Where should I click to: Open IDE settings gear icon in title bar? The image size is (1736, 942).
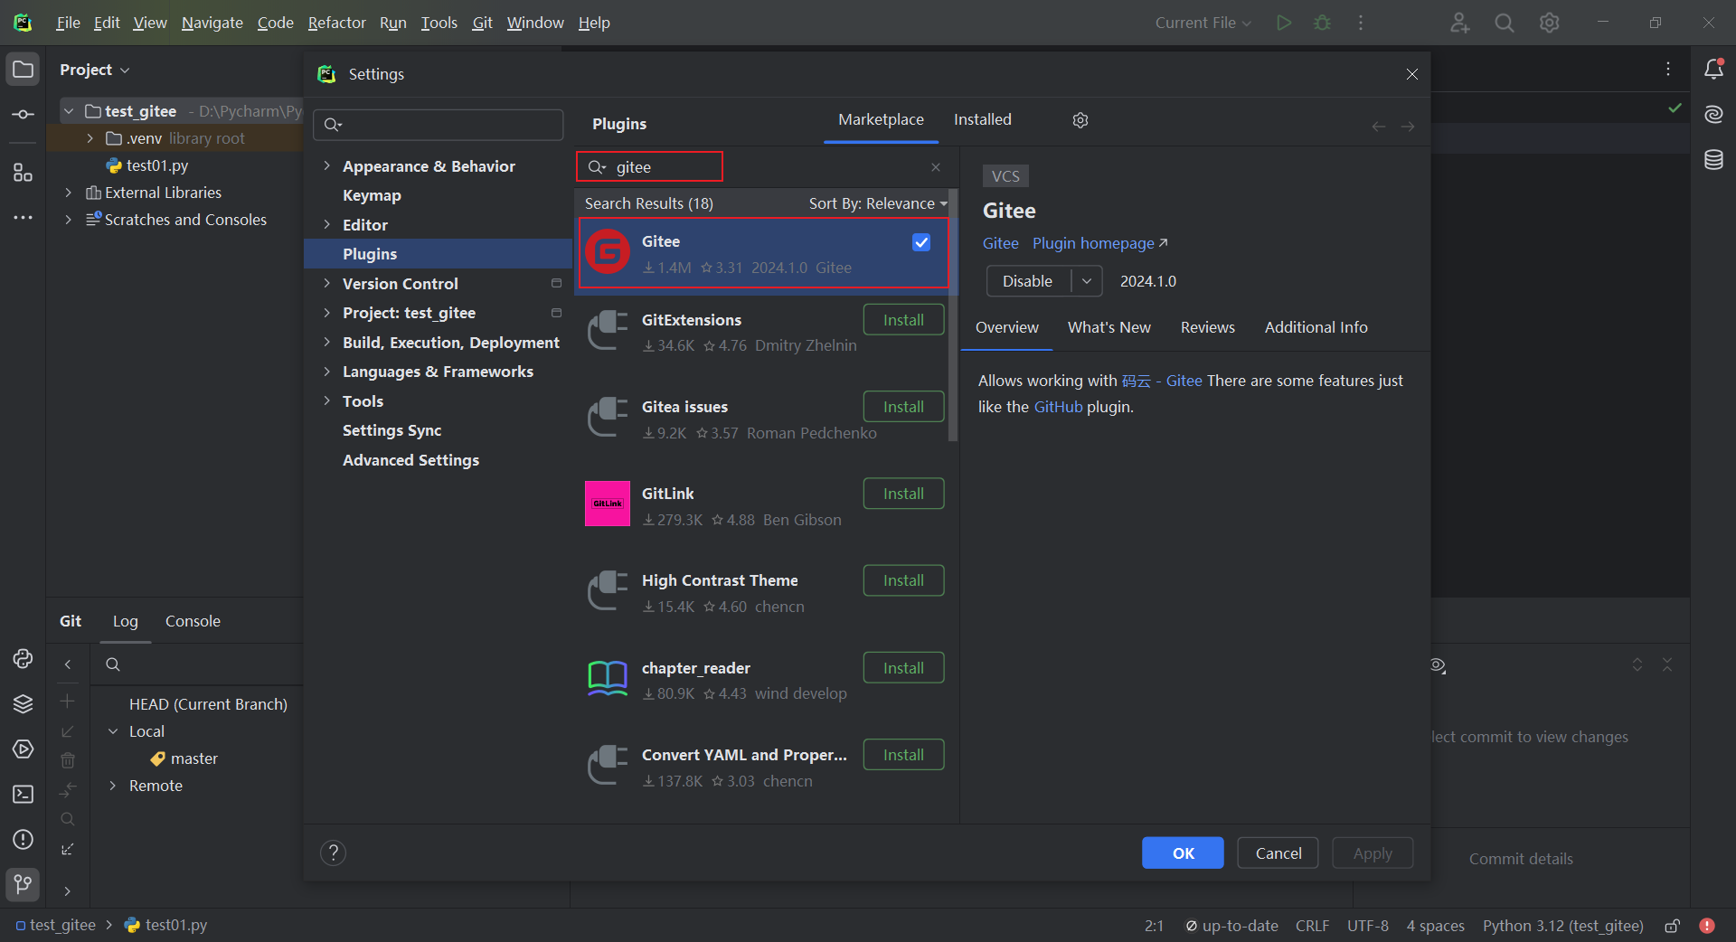1550,23
